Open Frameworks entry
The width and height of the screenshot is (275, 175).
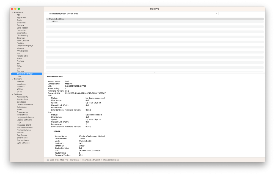pos(22,112)
